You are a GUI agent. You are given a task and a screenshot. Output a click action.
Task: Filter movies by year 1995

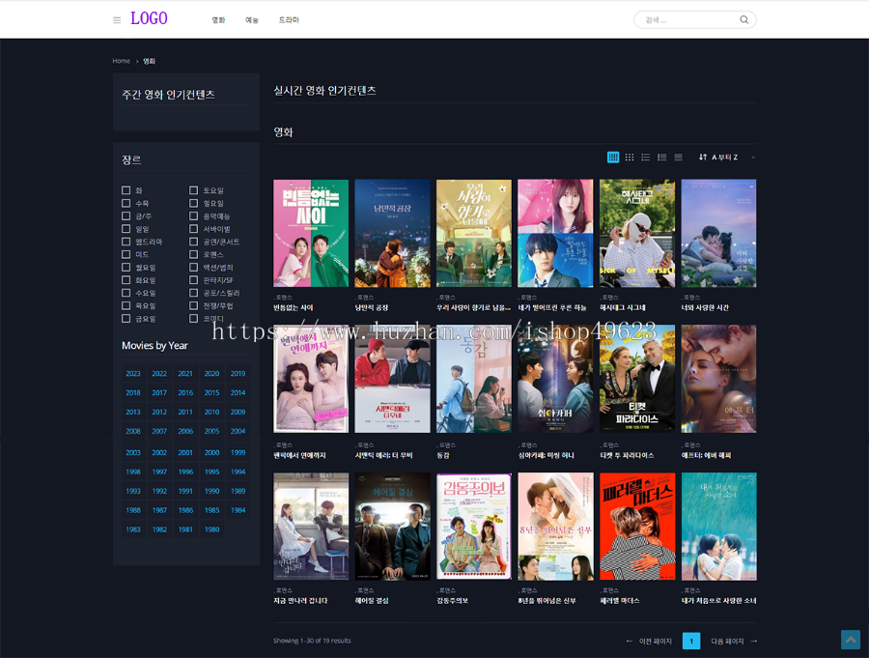(211, 472)
